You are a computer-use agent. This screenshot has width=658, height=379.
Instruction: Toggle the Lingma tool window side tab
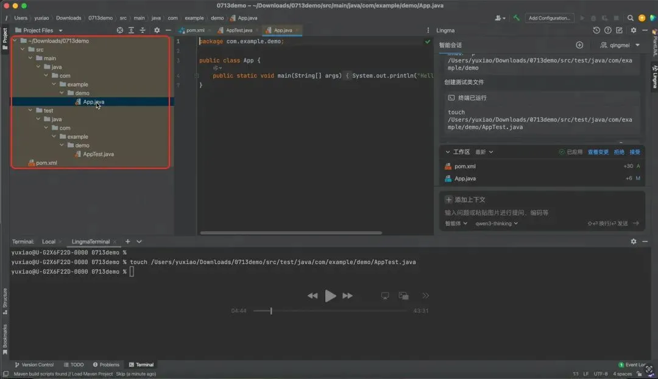[x=654, y=77]
